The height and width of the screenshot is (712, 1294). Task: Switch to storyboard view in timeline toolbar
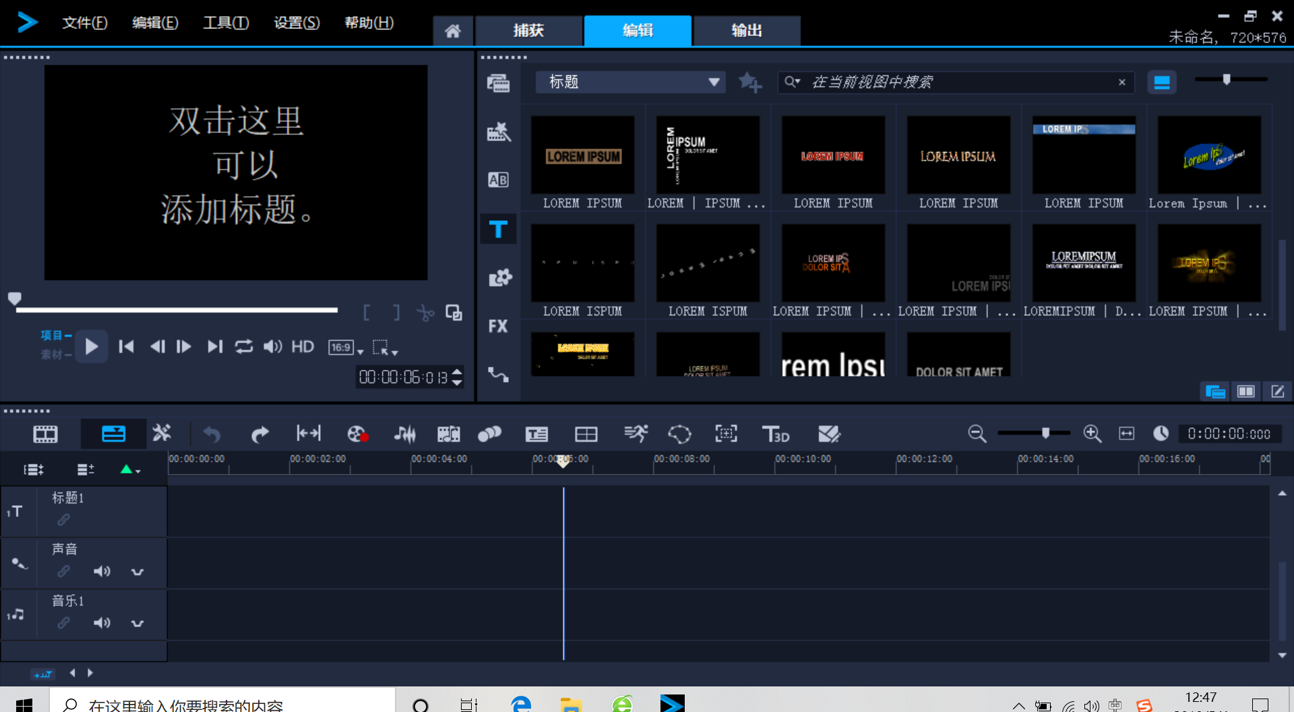pyautogui.click(x=45, y=434)
